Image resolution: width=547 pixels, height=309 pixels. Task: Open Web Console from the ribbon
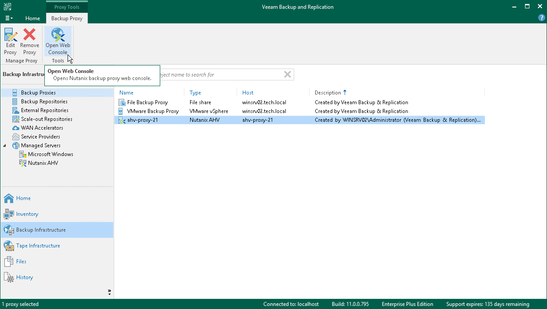pos(58,41)
